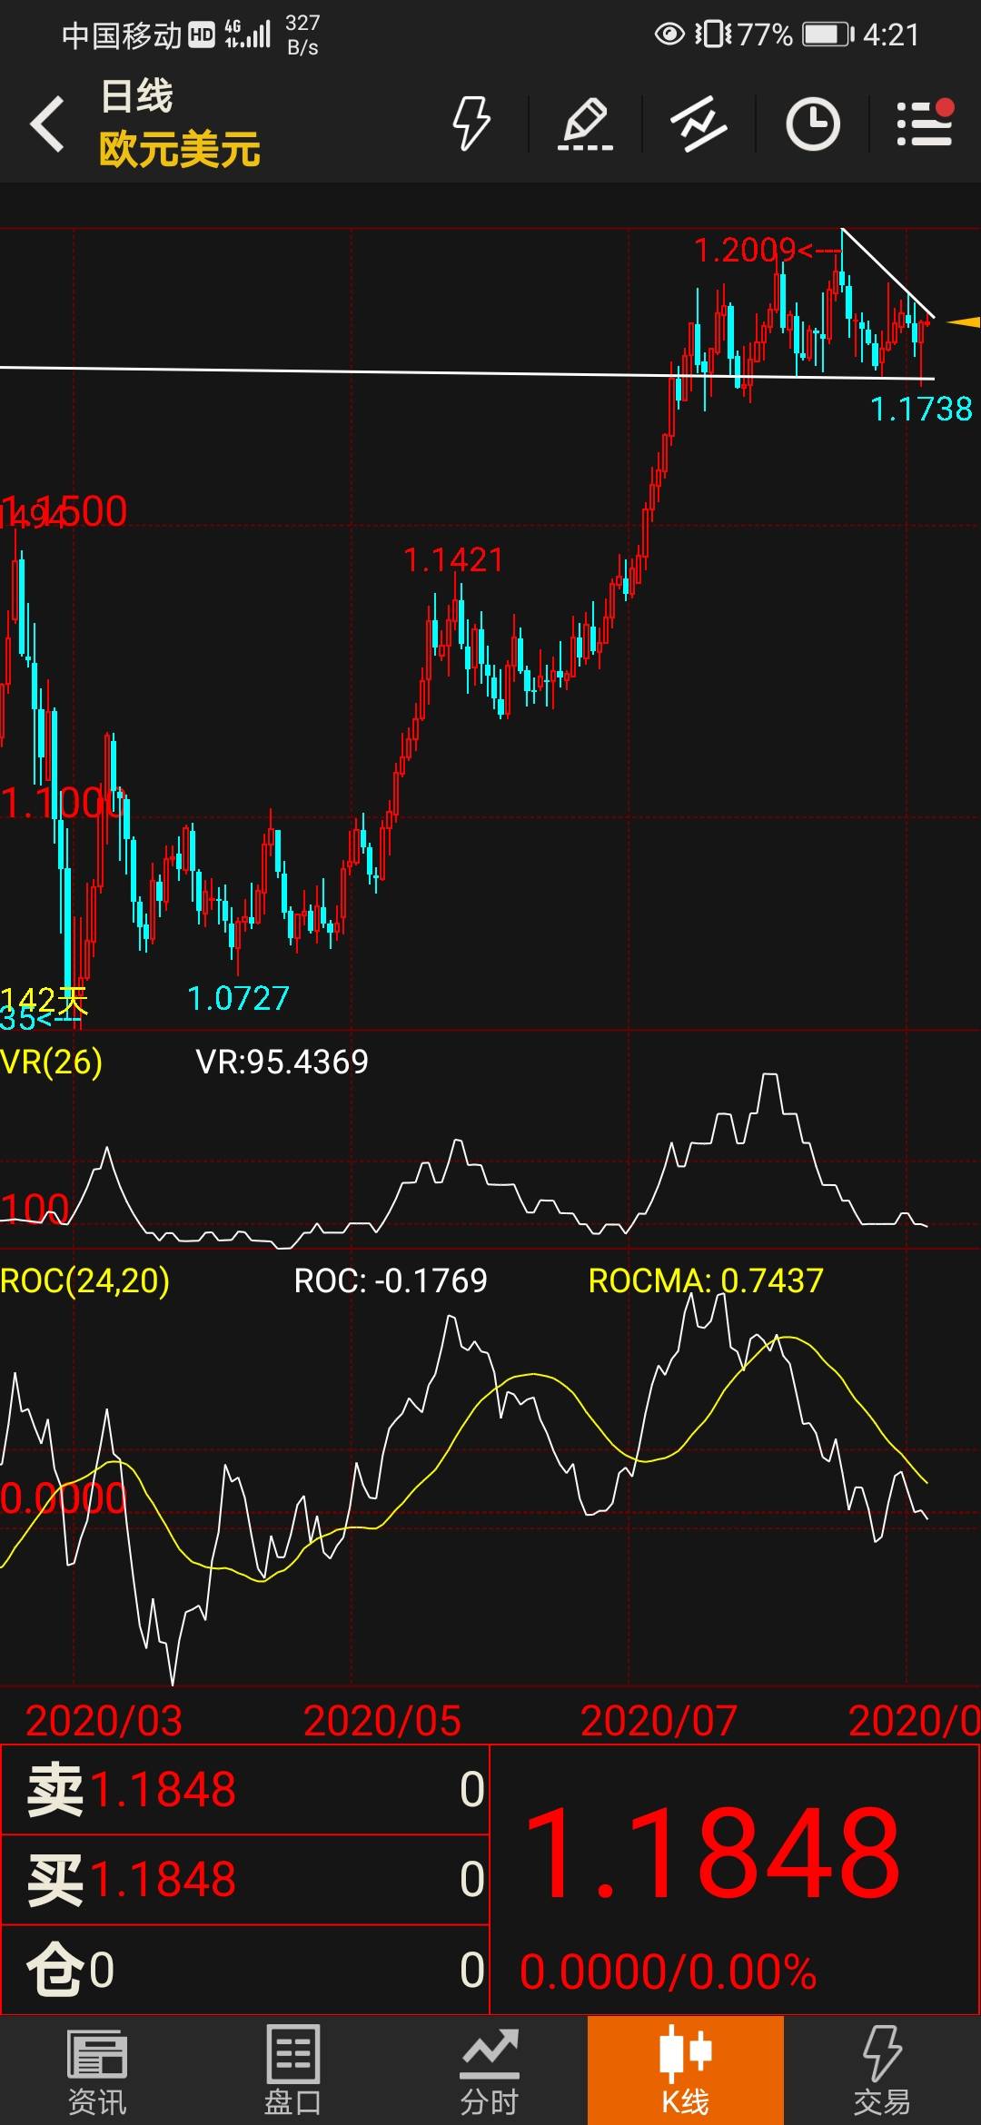Open the 日线 欧元美元 title selector
Screen dimensions: 981x2125
click(180, 124)
